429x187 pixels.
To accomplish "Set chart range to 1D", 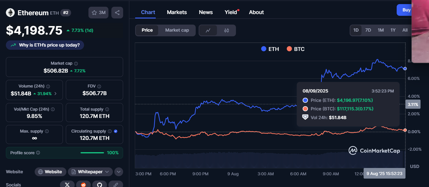I will [356, 30].
